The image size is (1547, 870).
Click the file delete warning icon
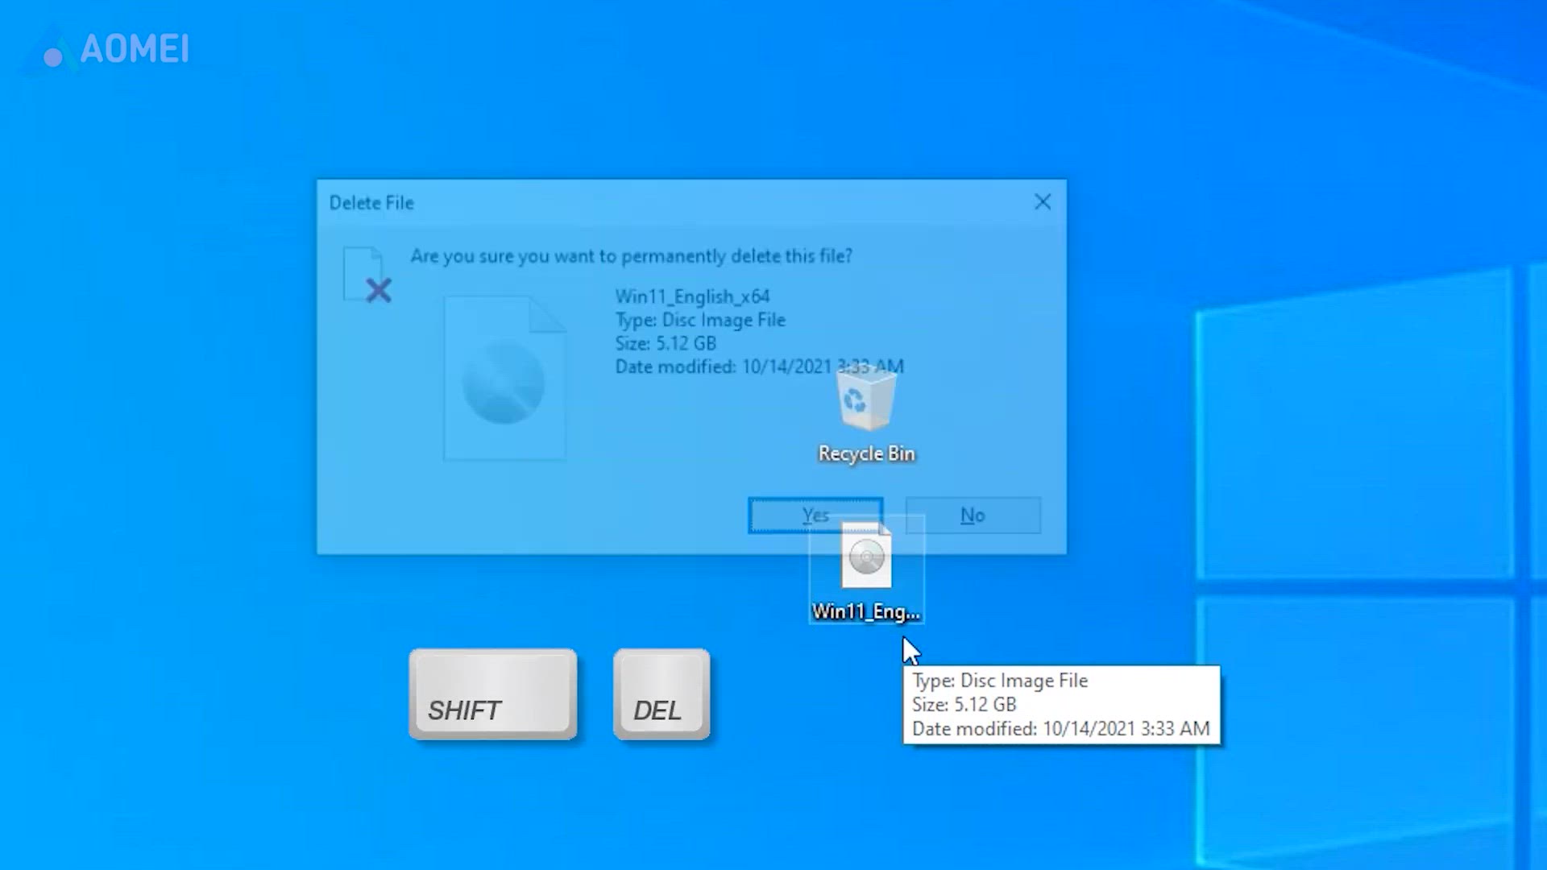367,275
